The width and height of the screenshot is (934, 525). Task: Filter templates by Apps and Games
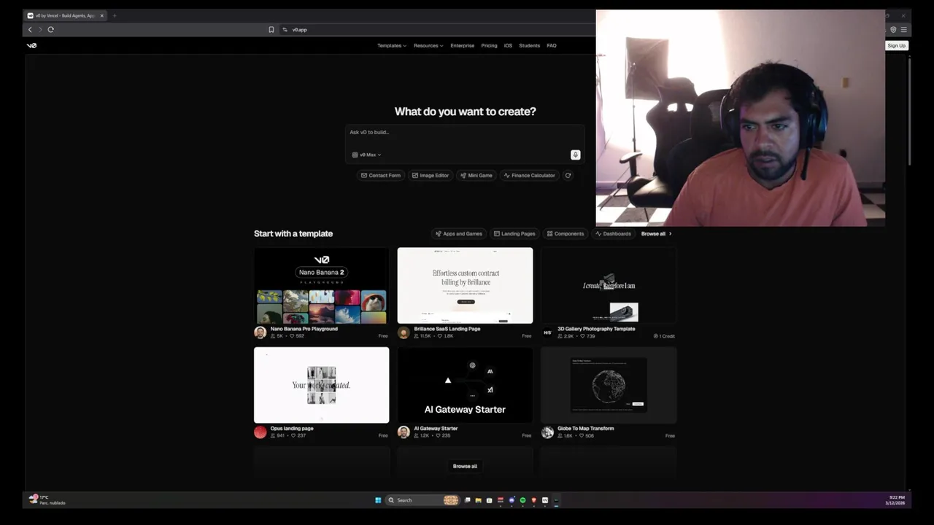[x=458, y=233]
